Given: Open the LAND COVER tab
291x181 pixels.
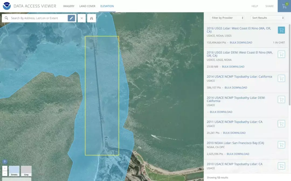Looking at the screenshot, I should point(87,6).
